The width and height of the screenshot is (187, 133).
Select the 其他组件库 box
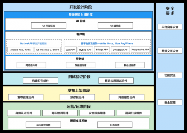pyautogui.click(x=130, y=65)
